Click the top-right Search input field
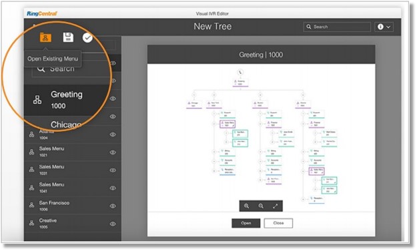 pos(337,27)
